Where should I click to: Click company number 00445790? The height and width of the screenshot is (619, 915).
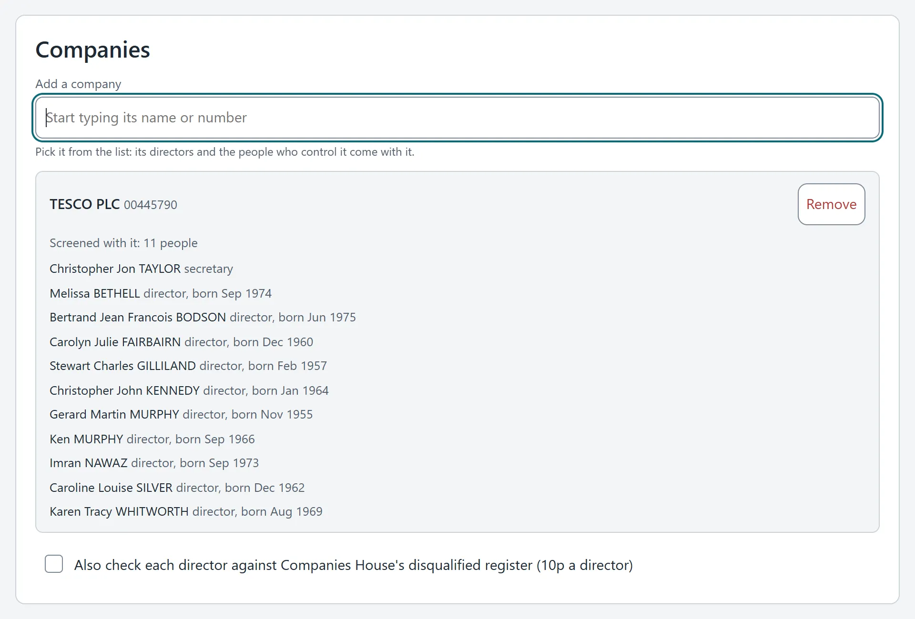click(x=150, y=205)
